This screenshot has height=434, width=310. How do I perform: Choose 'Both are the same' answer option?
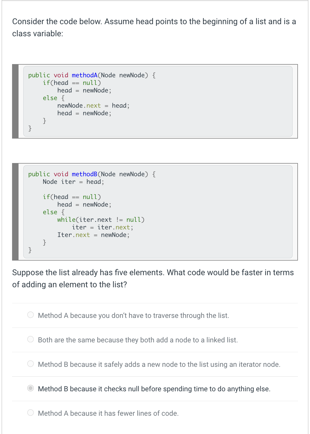tap(31, 340)
